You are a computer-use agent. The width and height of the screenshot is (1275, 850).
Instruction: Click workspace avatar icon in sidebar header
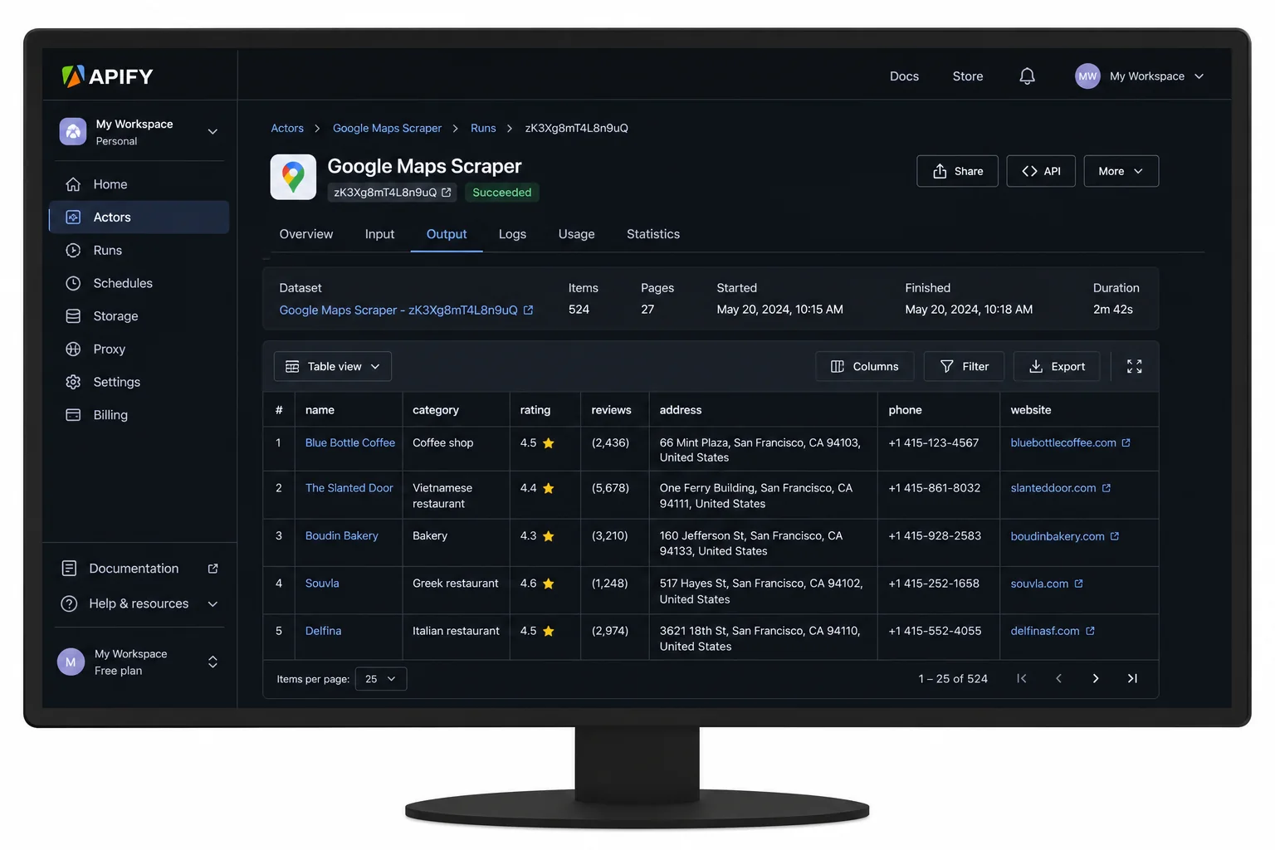coord(73,132)
